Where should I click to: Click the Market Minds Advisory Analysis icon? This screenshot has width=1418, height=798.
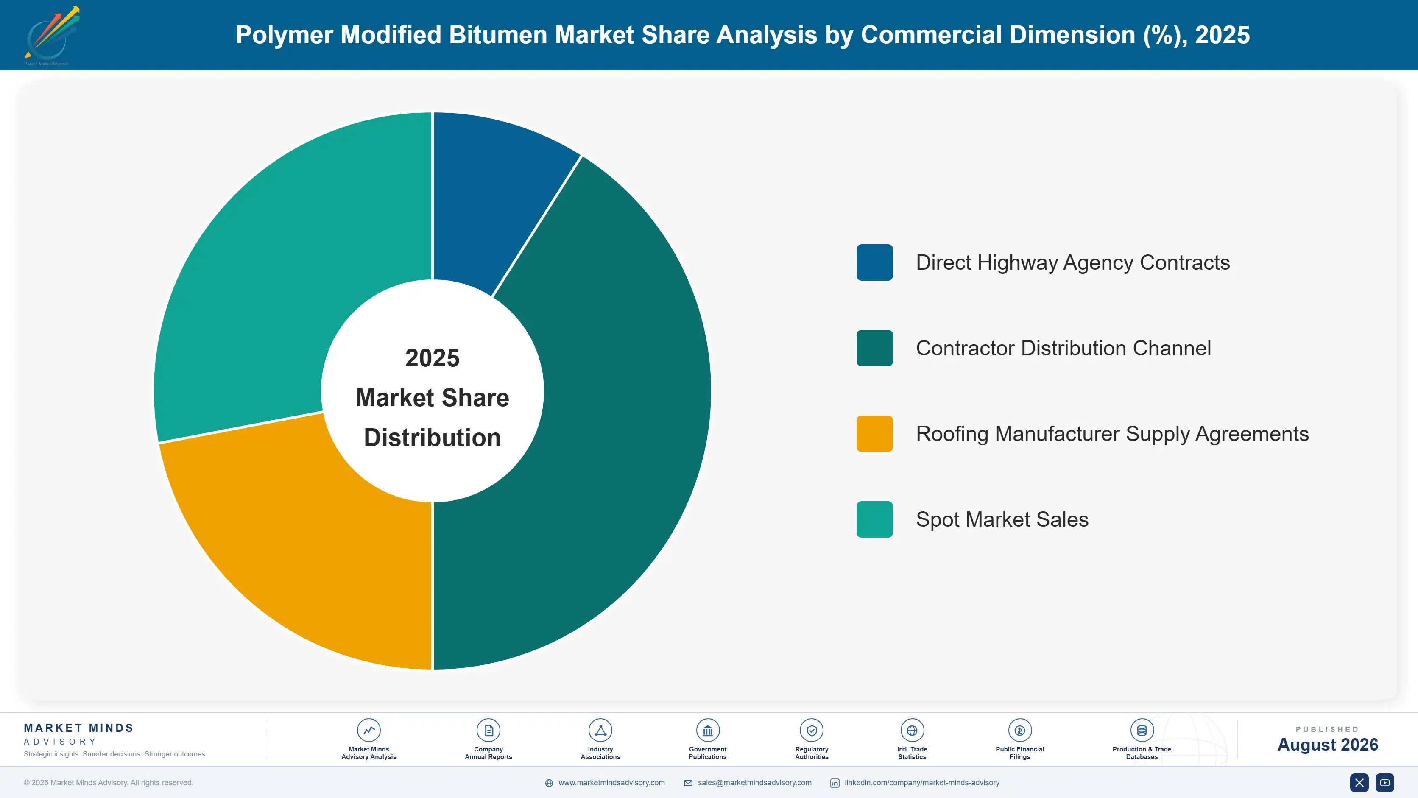(x=369, y=730)
